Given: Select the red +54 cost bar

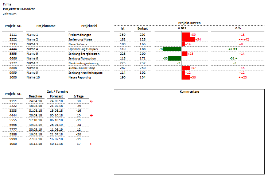Looking at the screenshot, I should point(189,39).
